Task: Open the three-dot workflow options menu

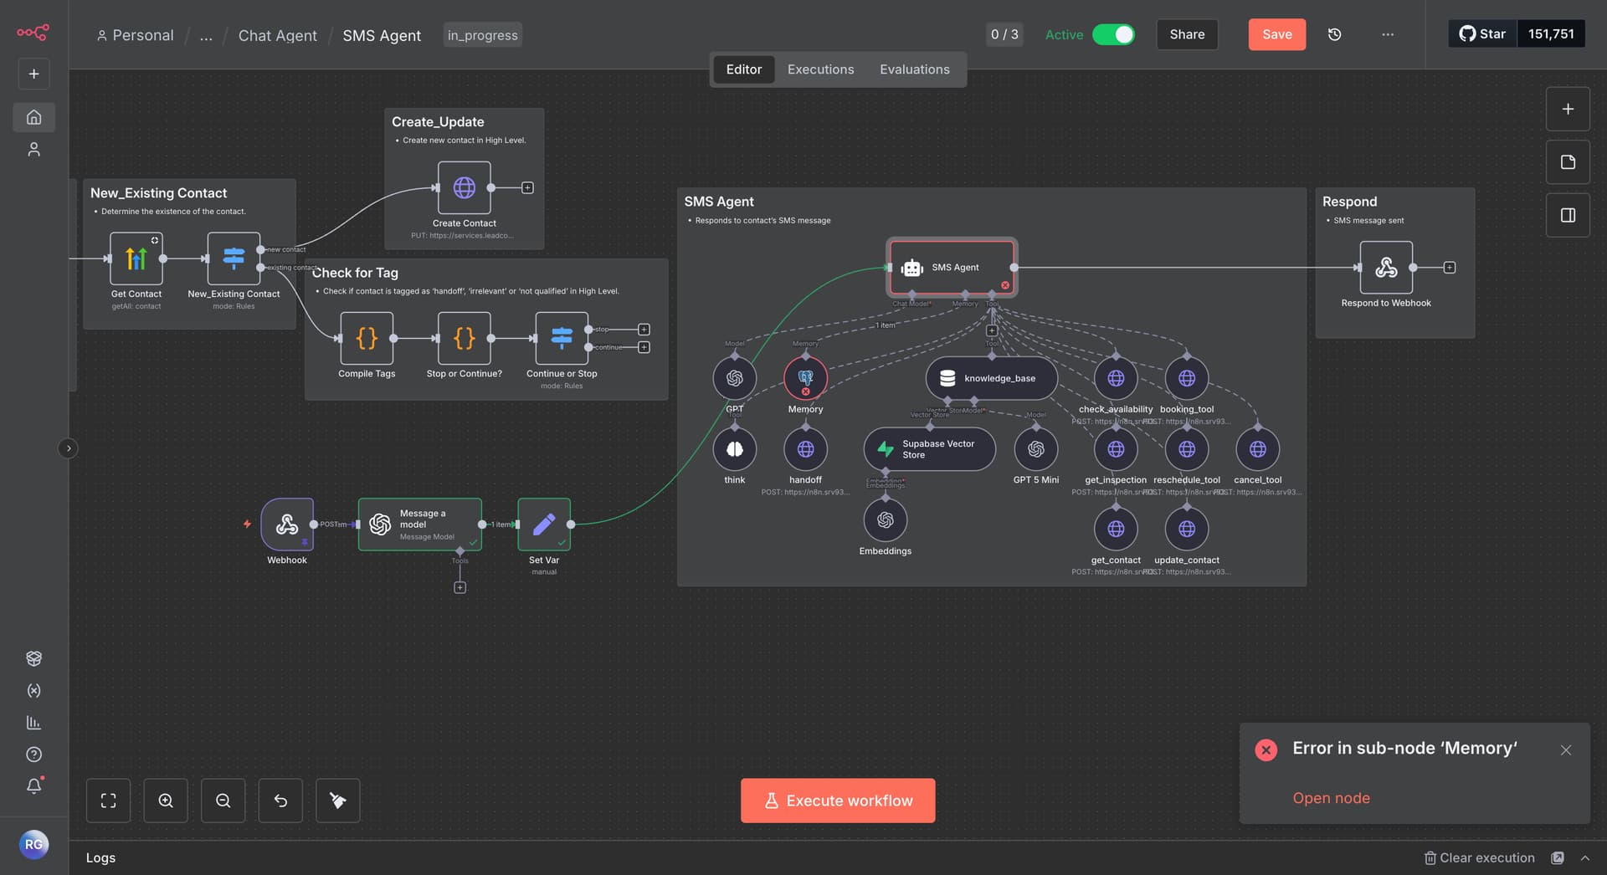Action: click(x=1388, y=34)
